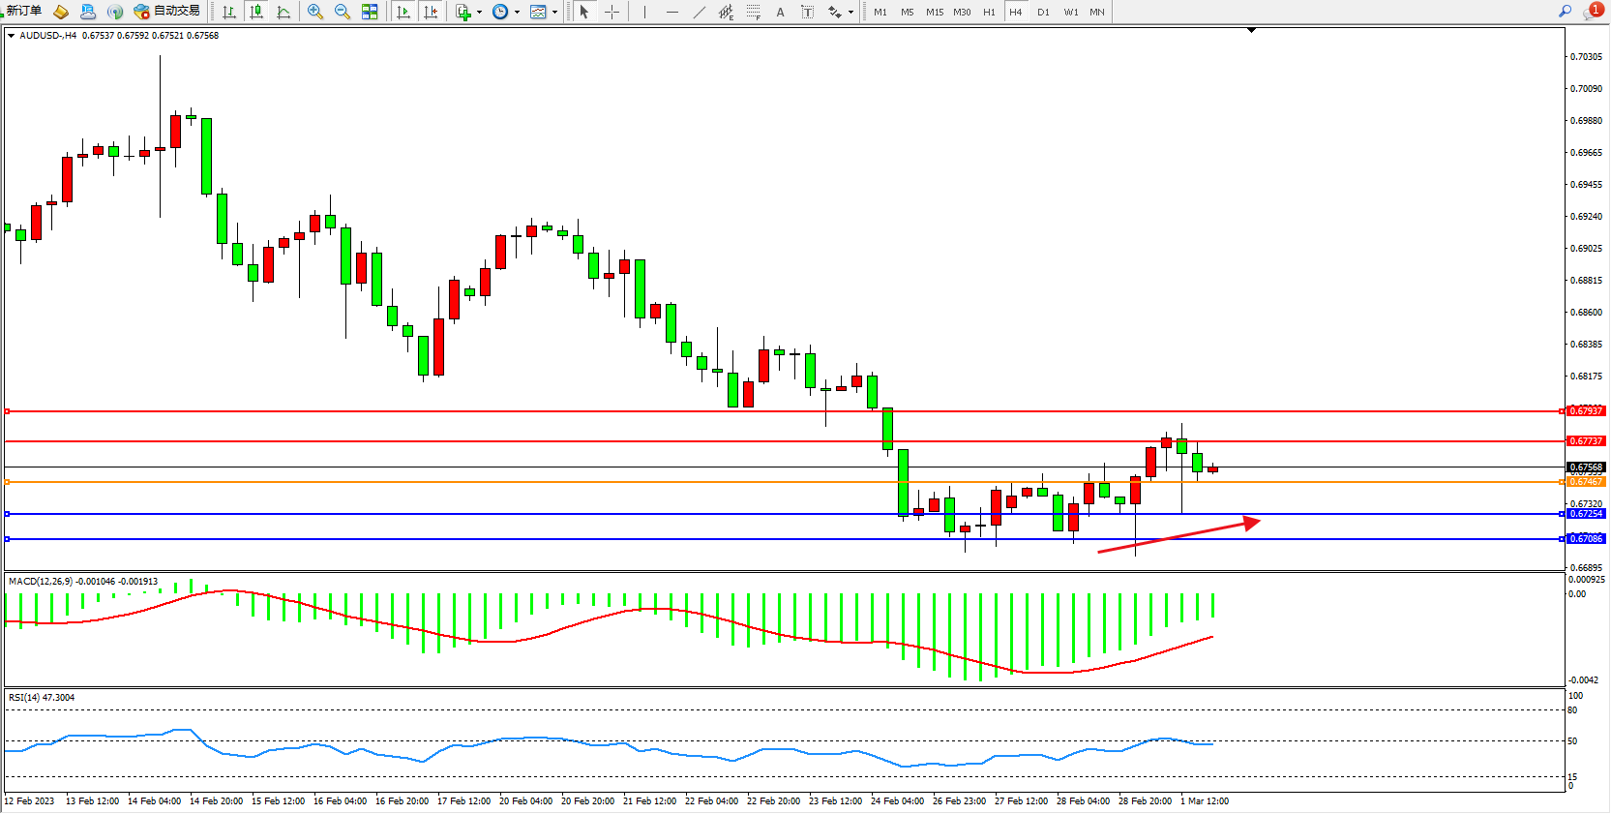
Task: Pick the Fibonacci retracement tool
Action: click(x=753, y=12)
